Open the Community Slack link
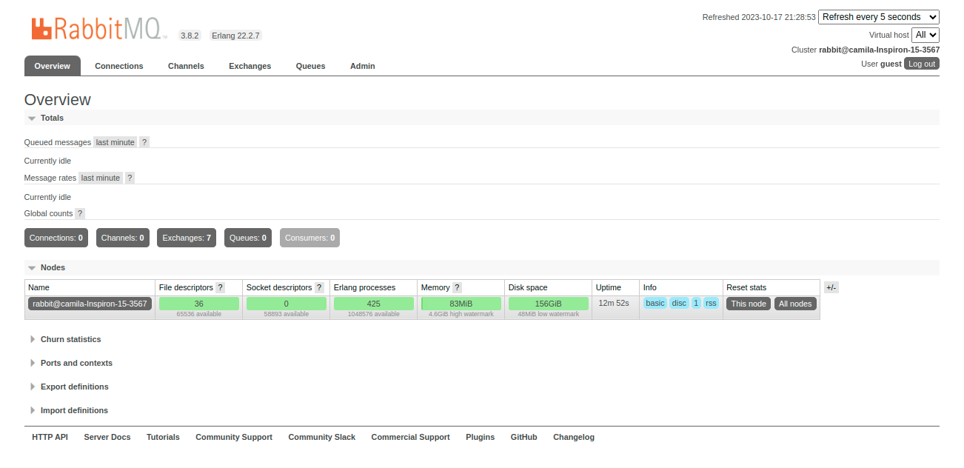The image size is (964, 468). click(x=322, y=437)
